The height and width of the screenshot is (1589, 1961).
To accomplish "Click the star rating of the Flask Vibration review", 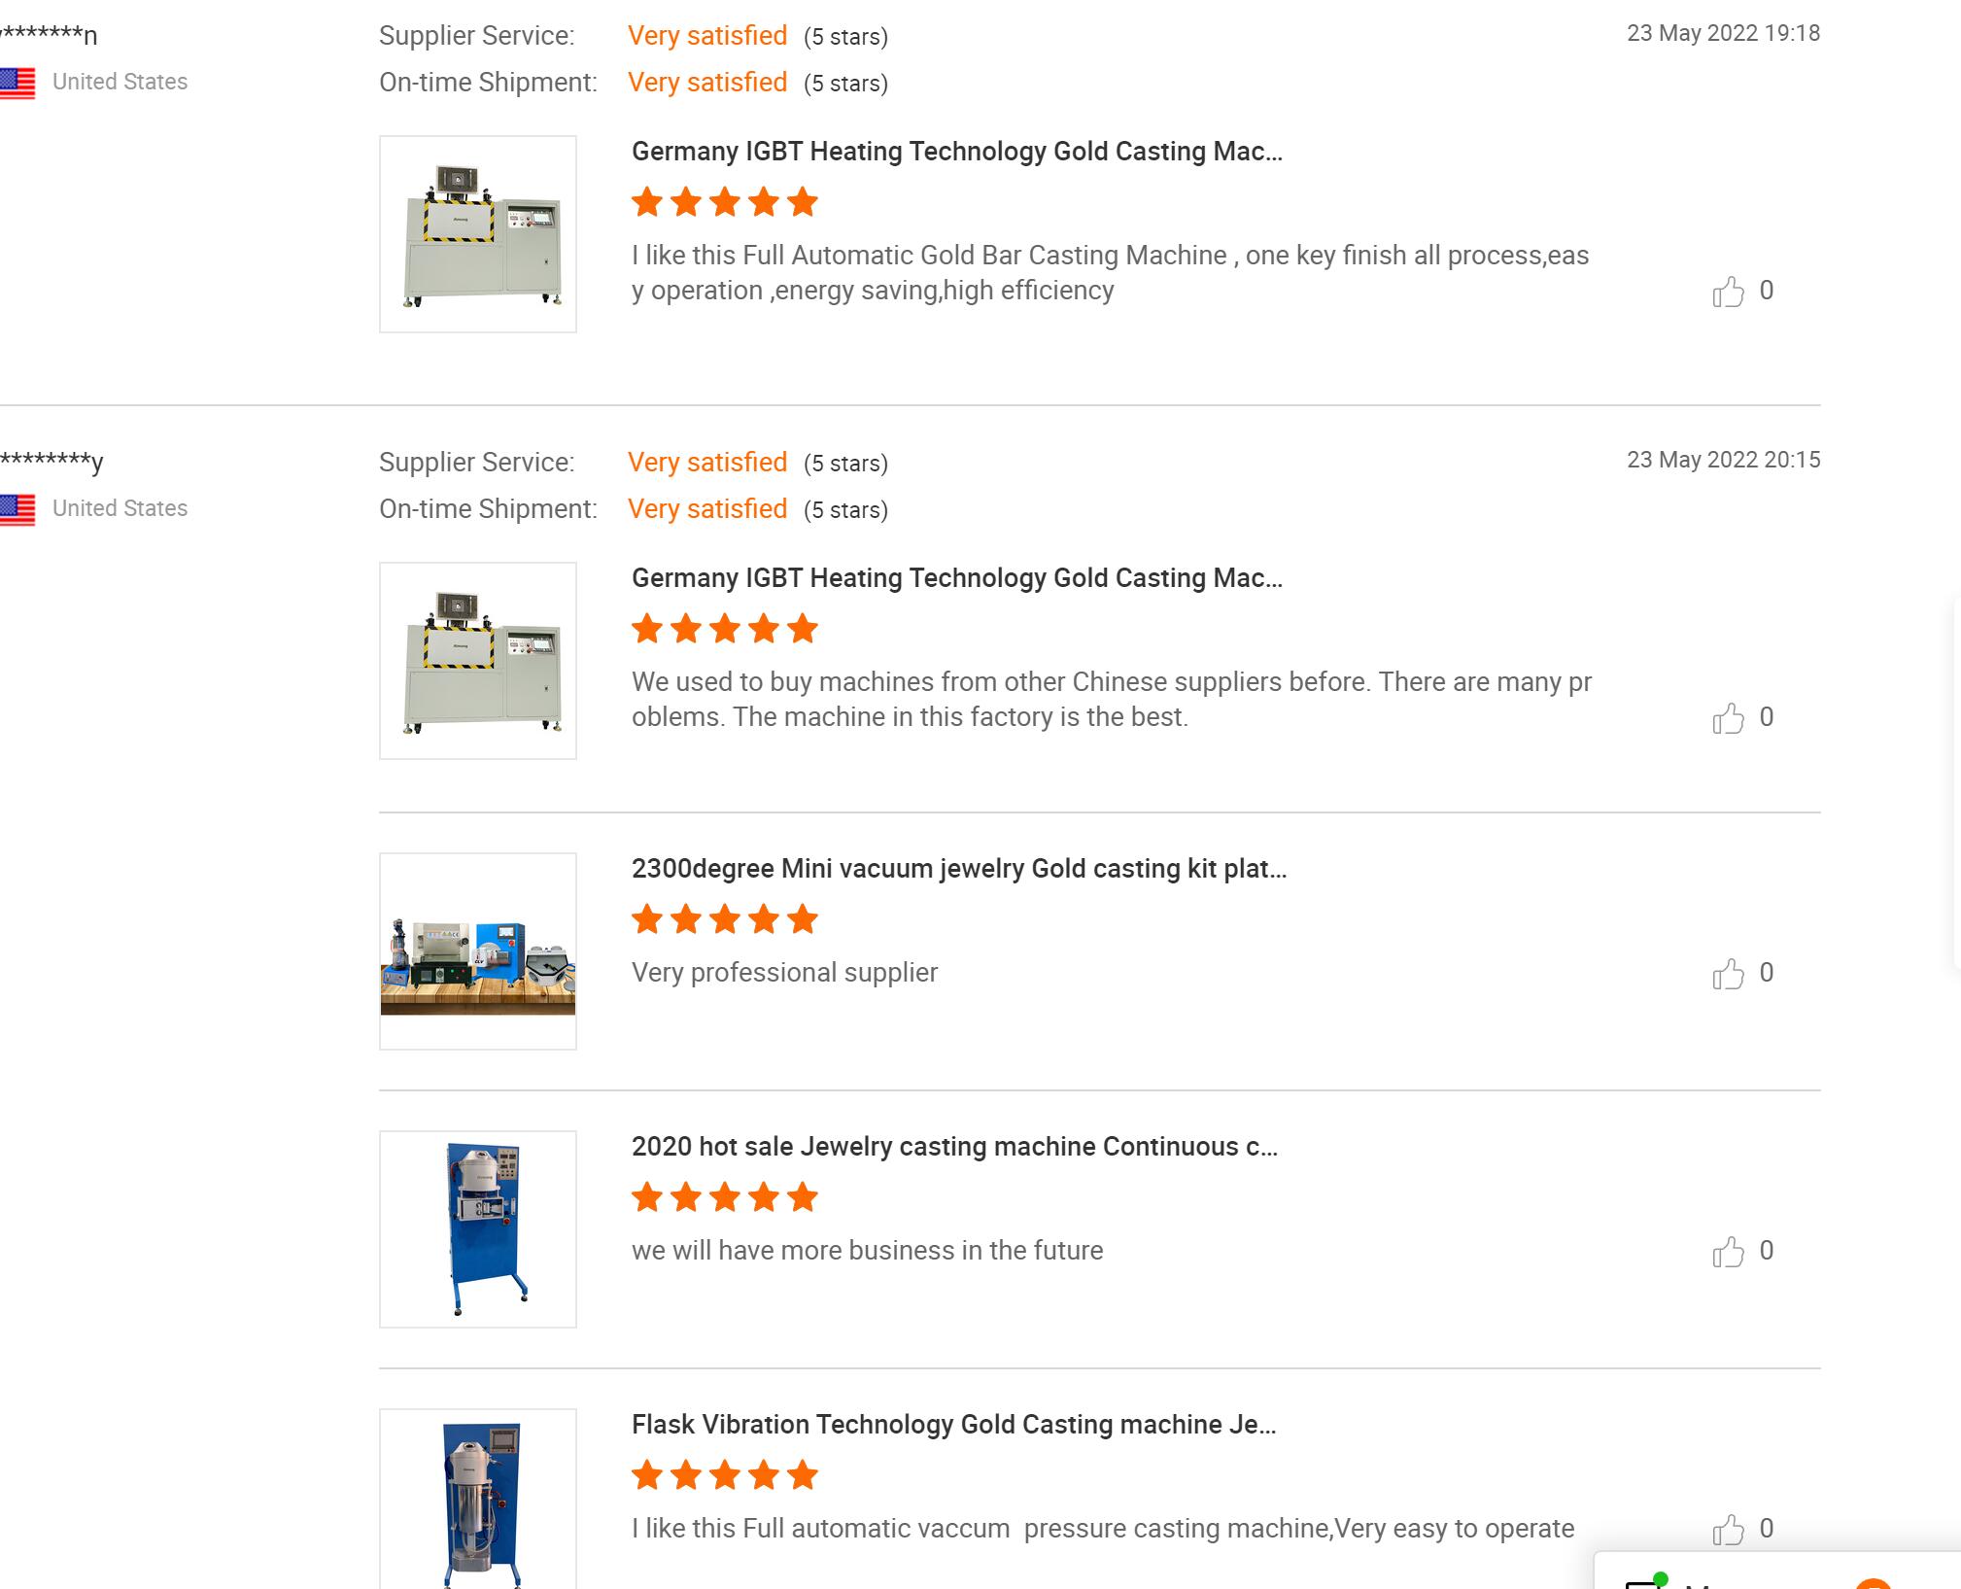I will [x=724, y=1475].
